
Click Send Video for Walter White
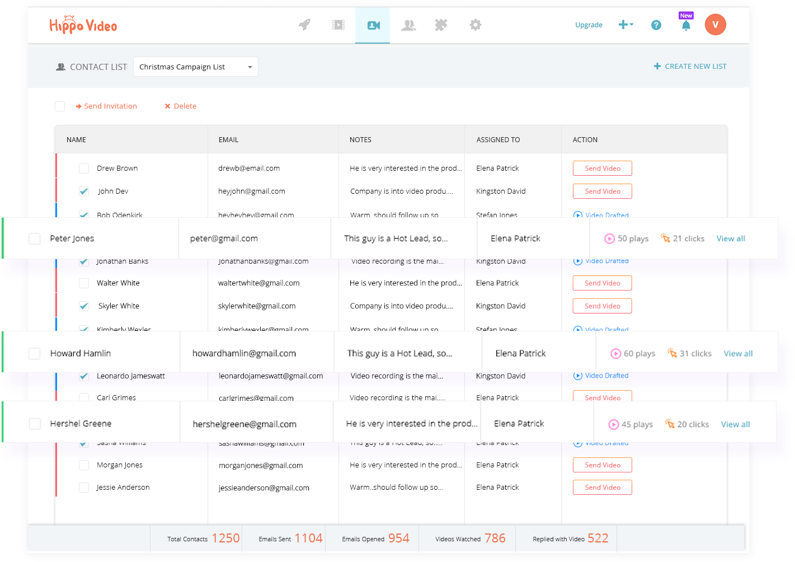tap(602, 283)
